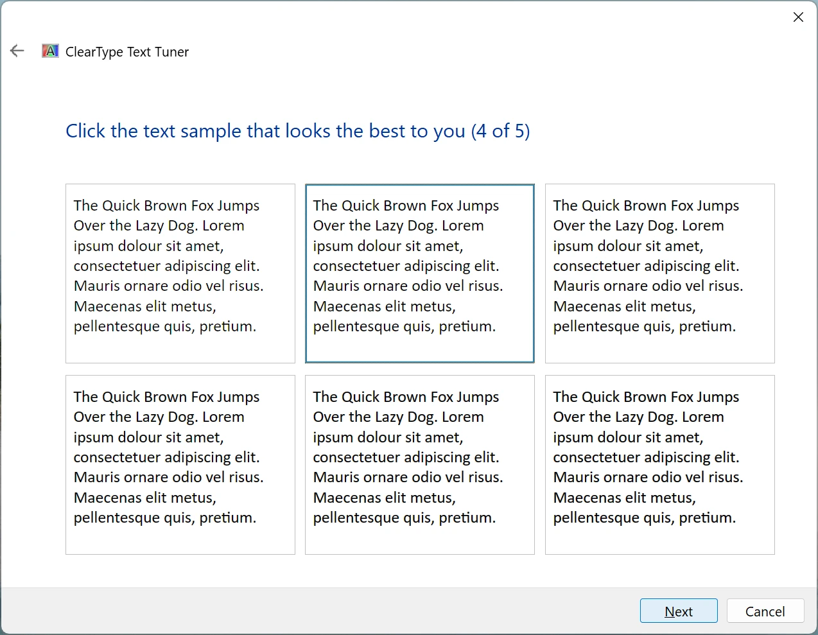Click Cancel to abort text tuning

765,611
